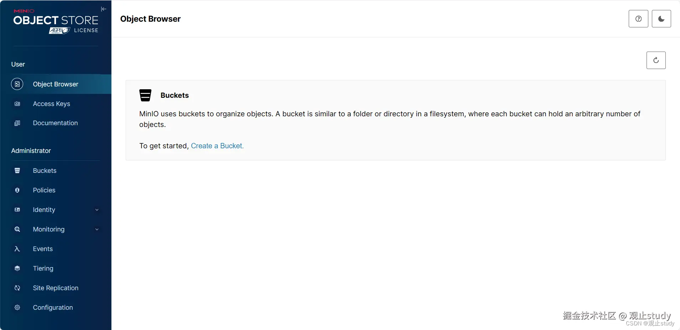Select Identity in the sidebar
This screenshot has width=680, height=330.
pos(44,210)
